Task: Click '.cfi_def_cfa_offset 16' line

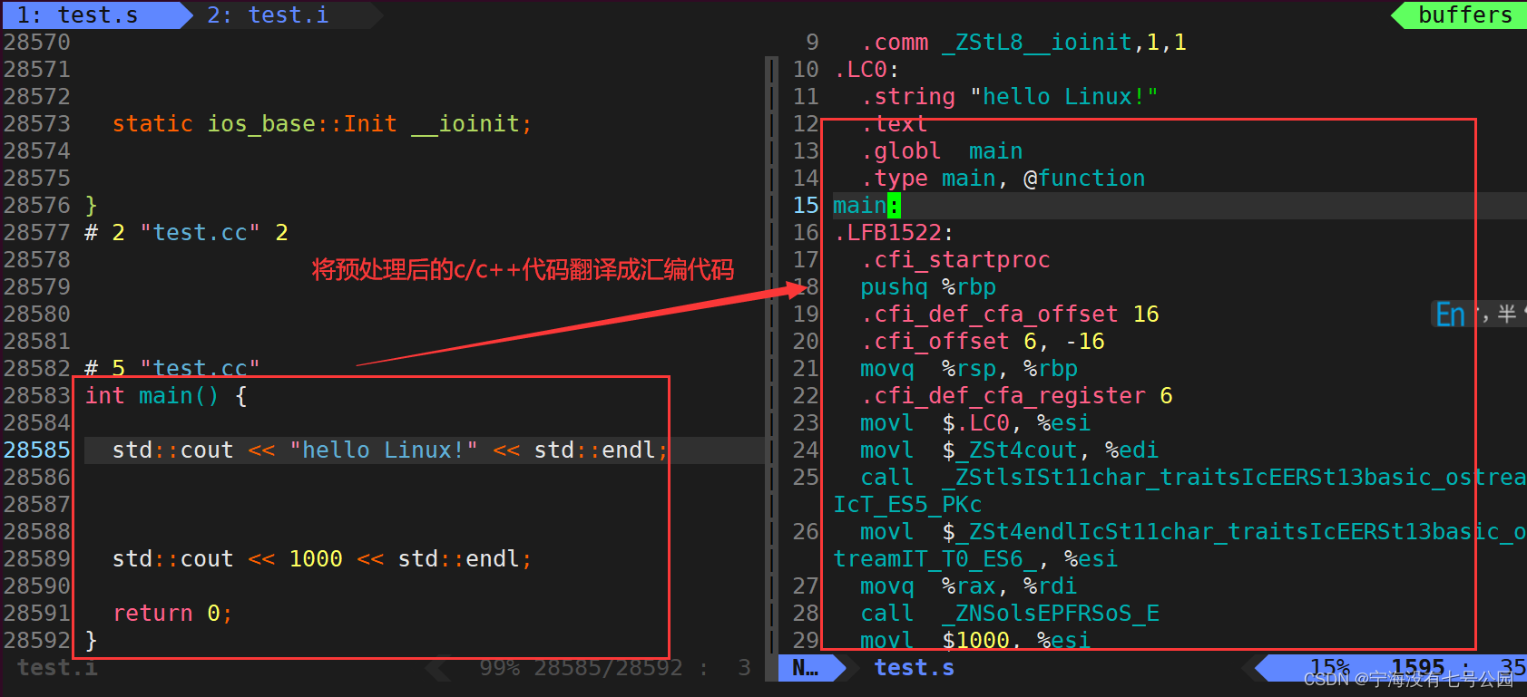Action: pos(1010,315)
